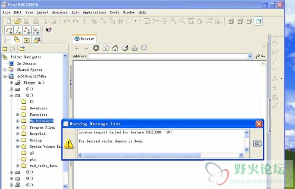The width and height of the screenshot is (295, 189).
Task: Expand the vod_cache_data folder
Action: (x=18, y=166)
